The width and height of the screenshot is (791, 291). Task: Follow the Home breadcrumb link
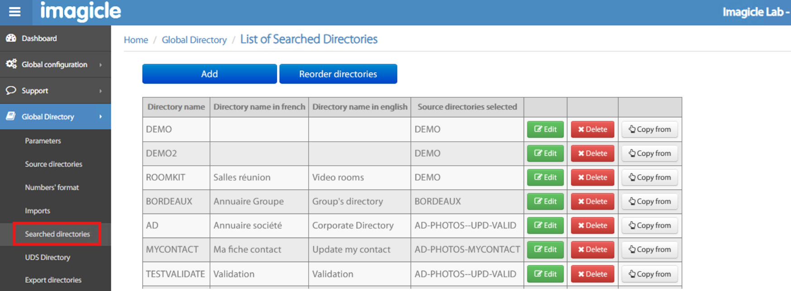point(136,40)
